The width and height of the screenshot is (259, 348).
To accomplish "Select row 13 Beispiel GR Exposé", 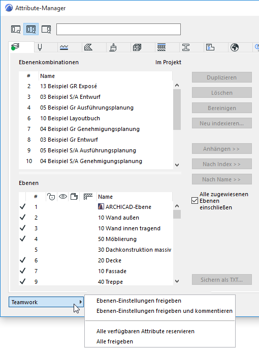I will click(x=95, y=86).
